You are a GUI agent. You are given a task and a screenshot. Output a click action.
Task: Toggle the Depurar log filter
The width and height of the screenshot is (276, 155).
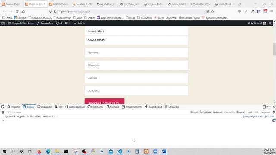[241, 112]
